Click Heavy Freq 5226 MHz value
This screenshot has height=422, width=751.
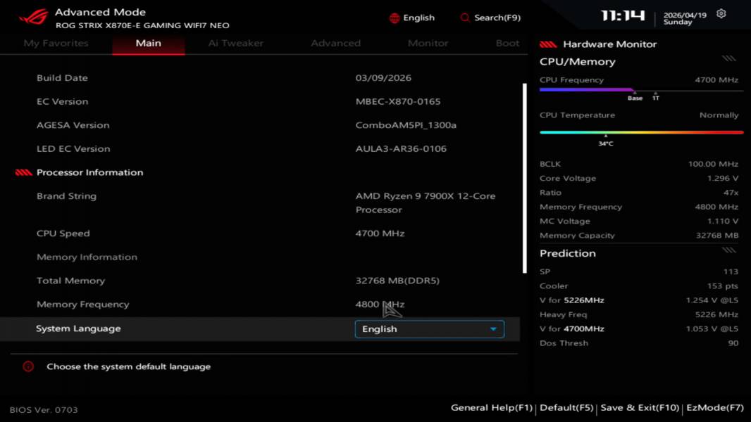tap(716, 314)
